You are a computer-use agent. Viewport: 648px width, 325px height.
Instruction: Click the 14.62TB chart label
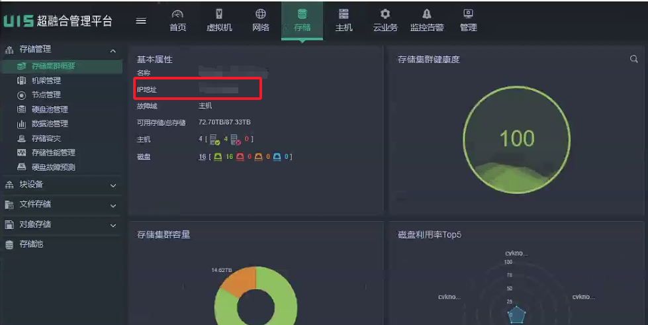(x=222, y=270)
